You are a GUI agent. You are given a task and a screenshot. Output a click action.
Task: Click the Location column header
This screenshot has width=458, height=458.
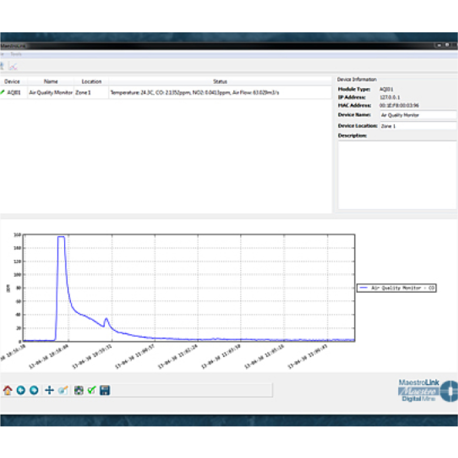click(x=91, y=81)
